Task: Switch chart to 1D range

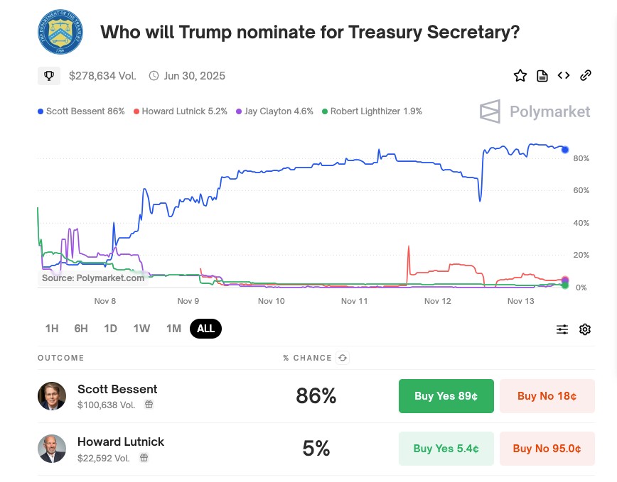Action: [x=110, y=329]
